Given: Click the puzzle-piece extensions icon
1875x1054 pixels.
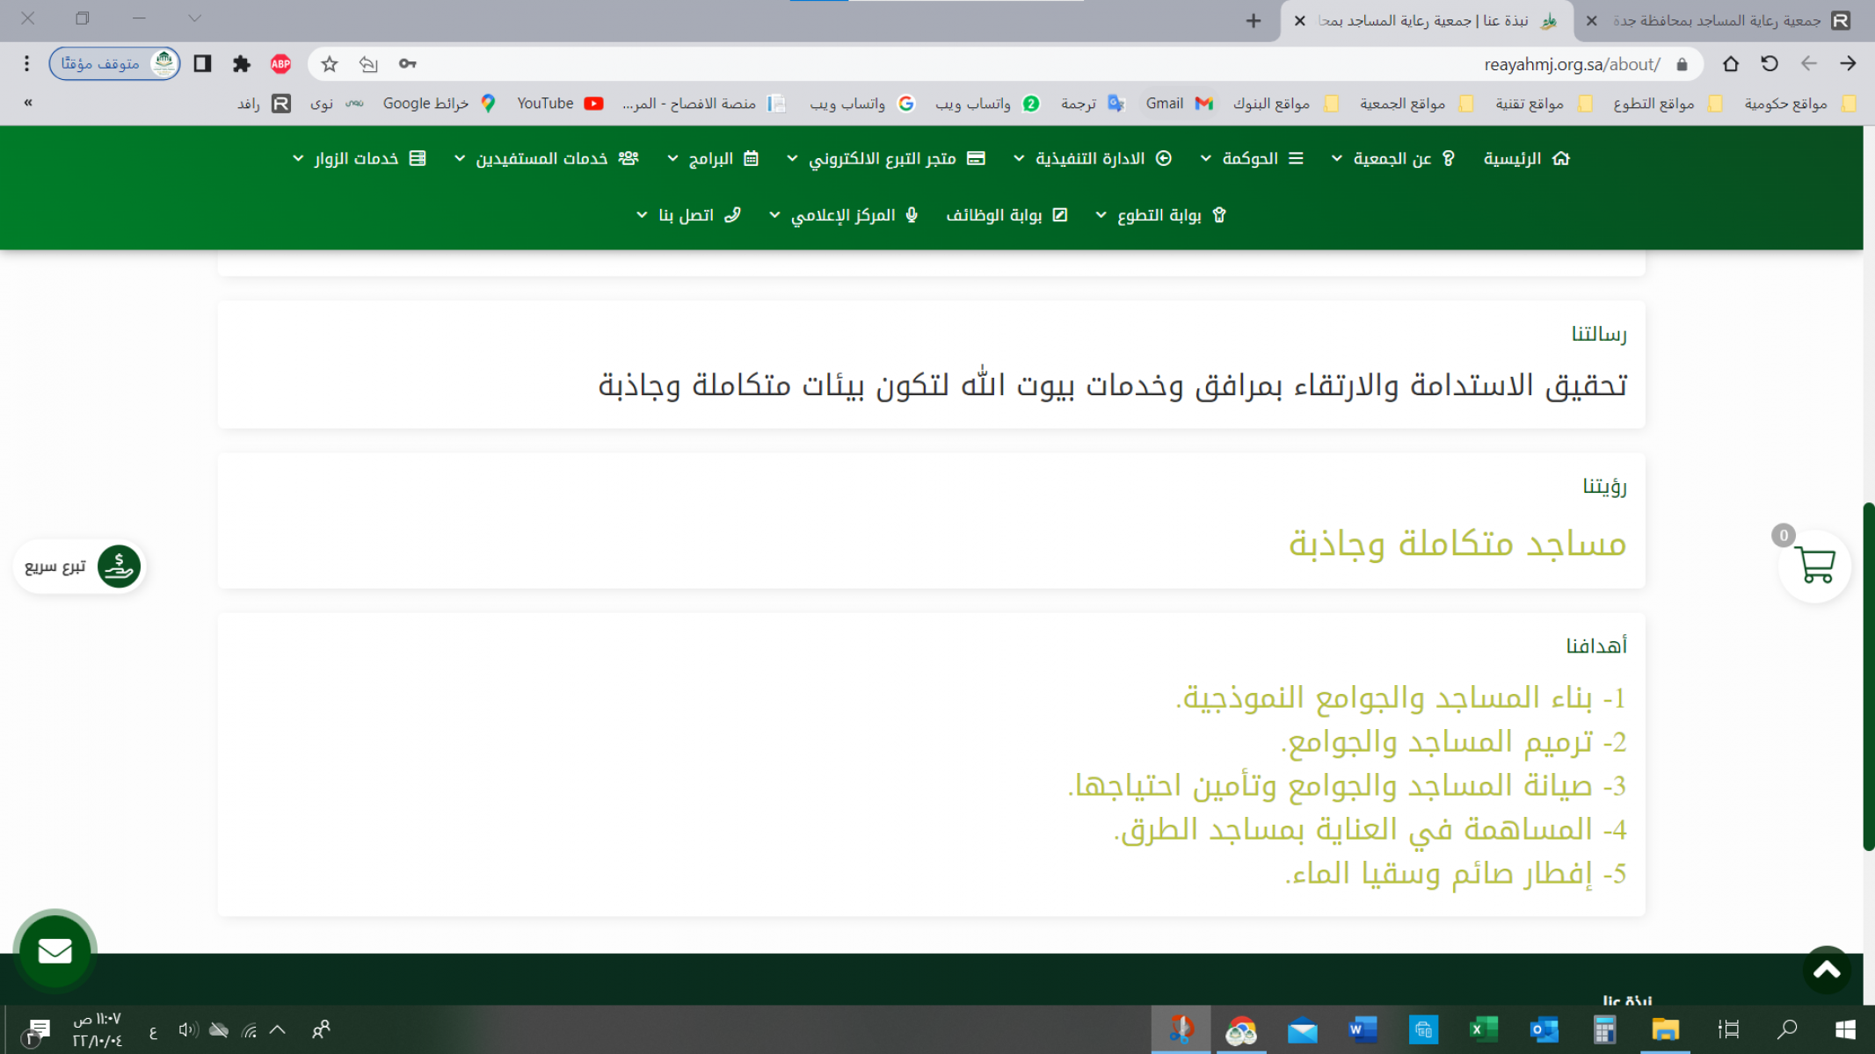Looking at the screenshot, I should tap(242, 64).
